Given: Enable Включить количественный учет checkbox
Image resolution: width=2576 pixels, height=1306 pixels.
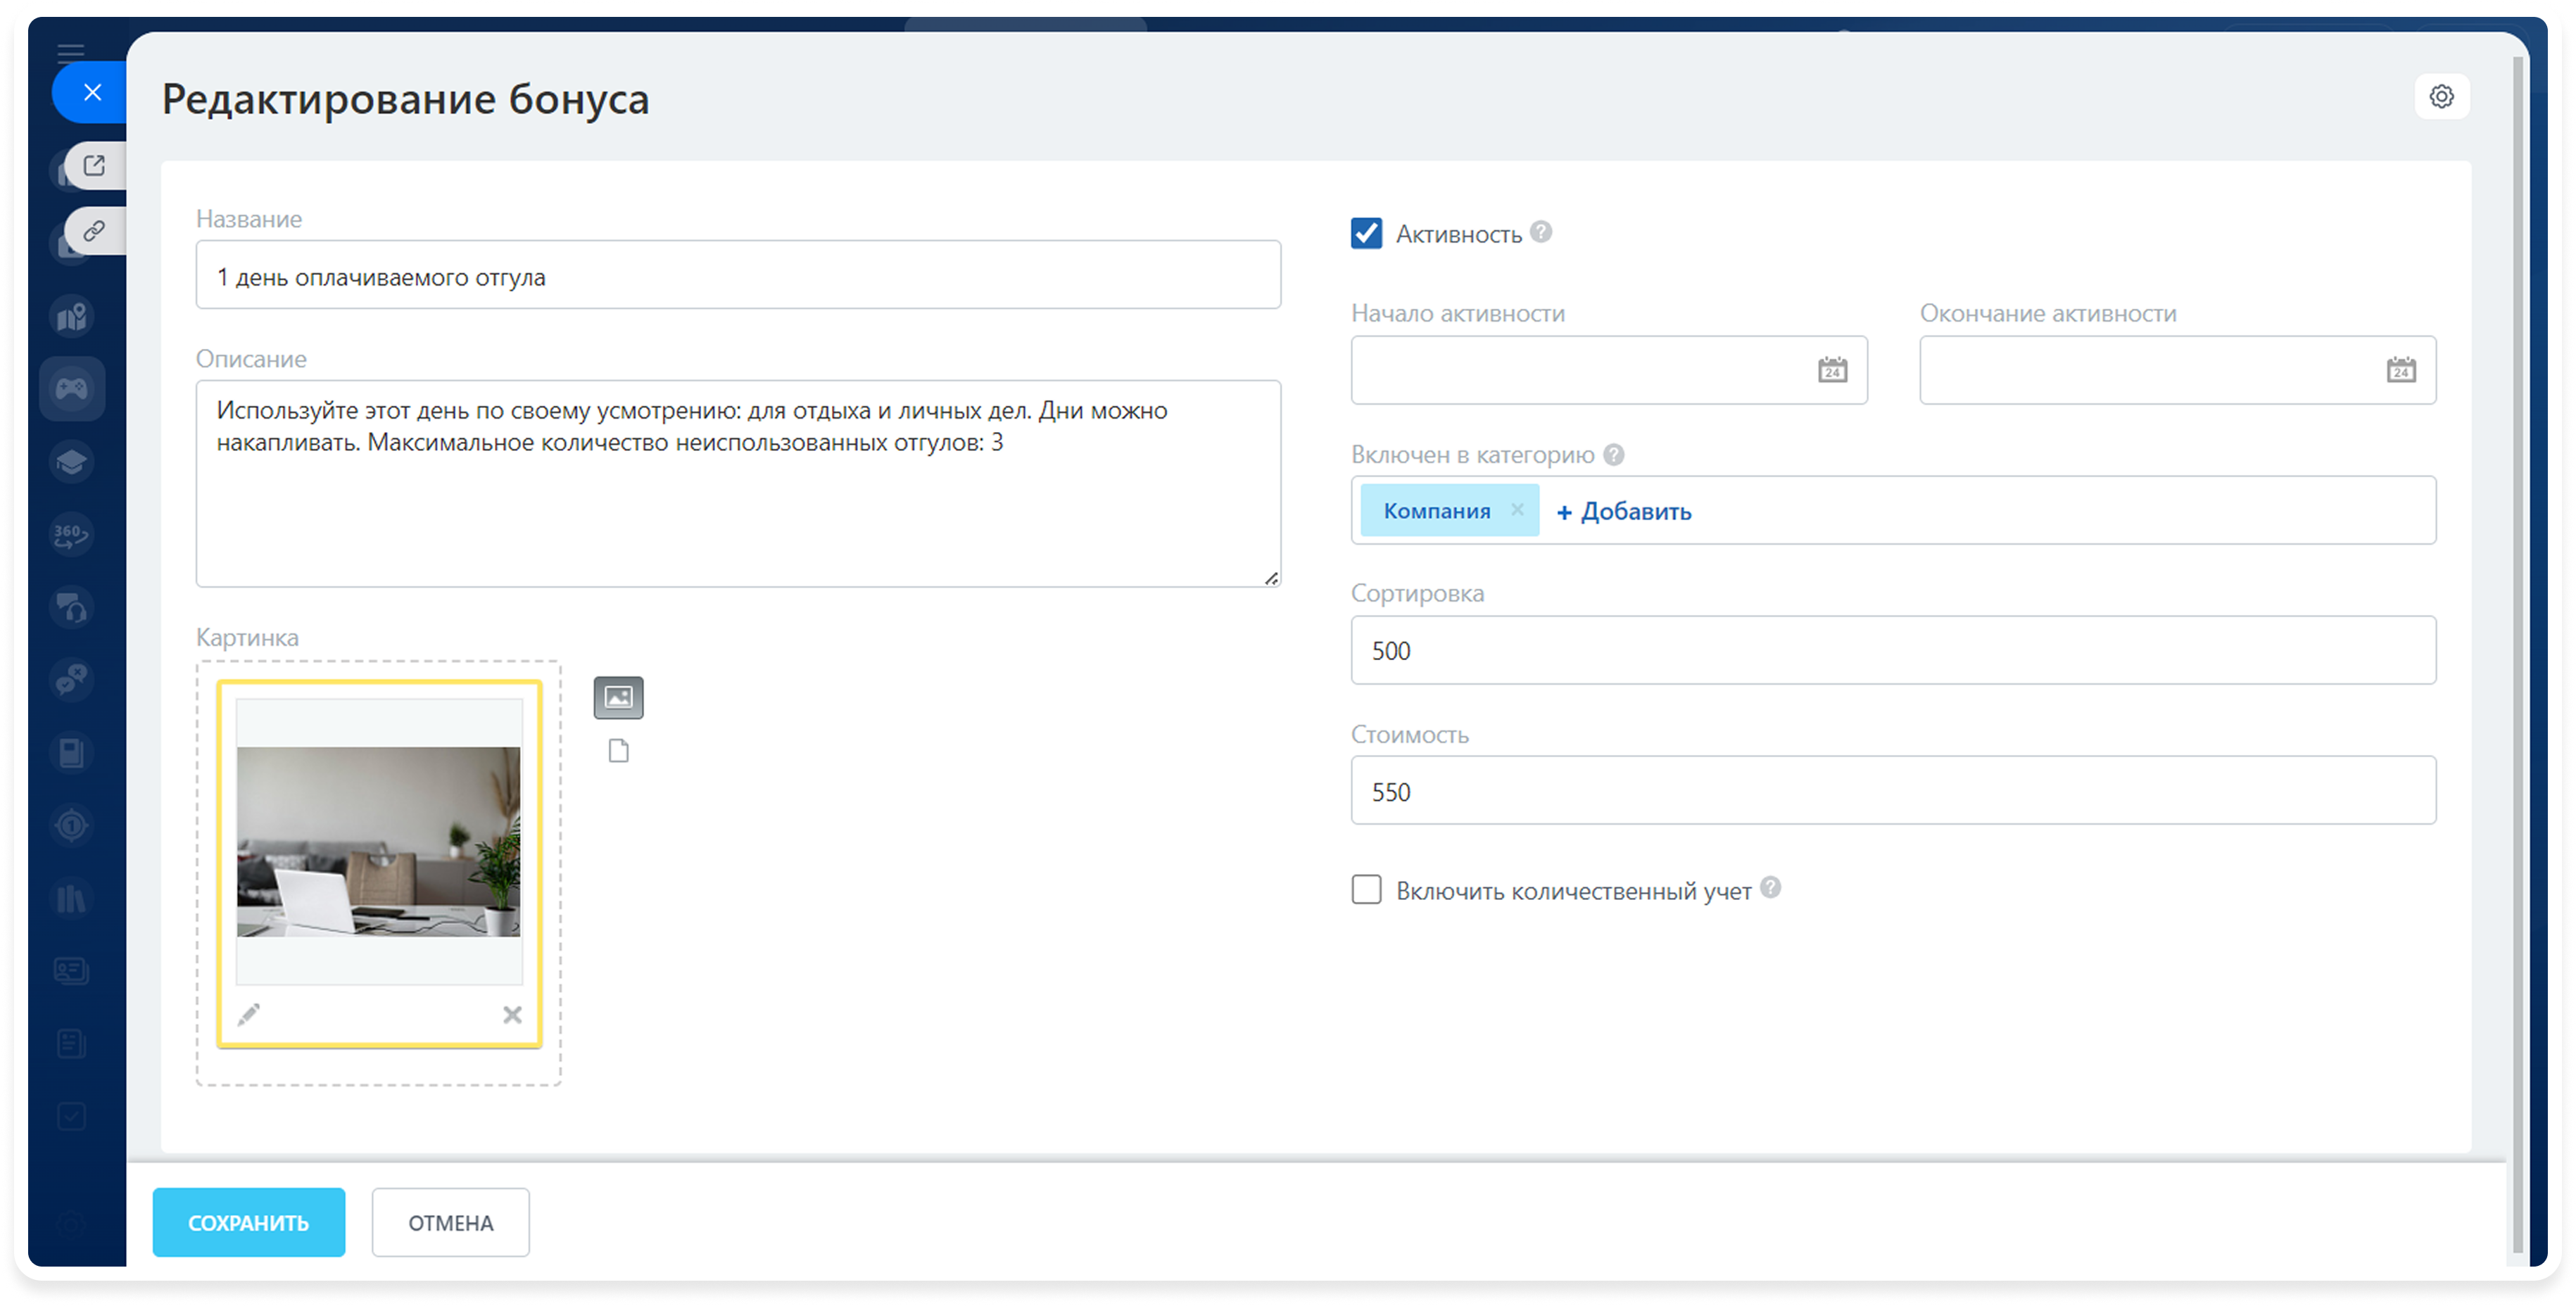Looking at the screenshot, I should click(1366, 889).
